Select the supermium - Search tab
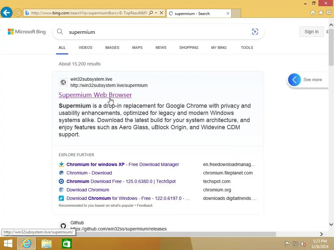The height and width of the screenshot is (250, 334). point(199,13)
